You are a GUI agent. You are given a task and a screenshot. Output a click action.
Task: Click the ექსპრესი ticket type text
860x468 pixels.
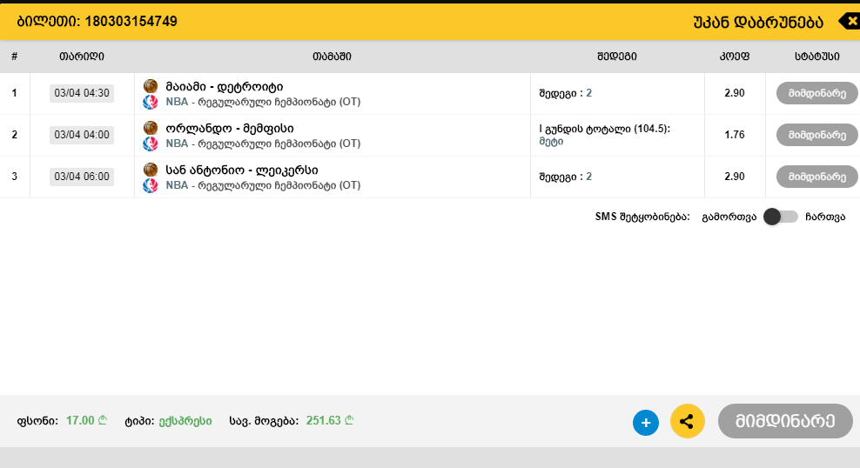184,421
